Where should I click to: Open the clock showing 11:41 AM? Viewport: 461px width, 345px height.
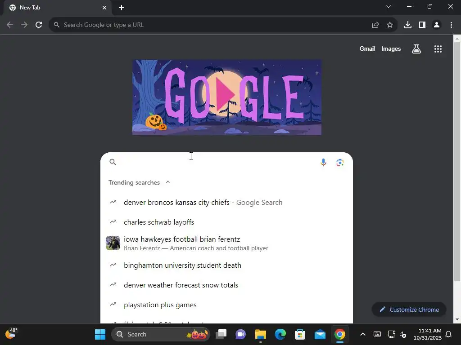[428, 334]
